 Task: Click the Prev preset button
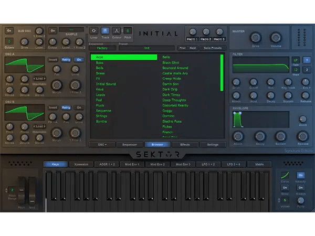tap(183, 48)
